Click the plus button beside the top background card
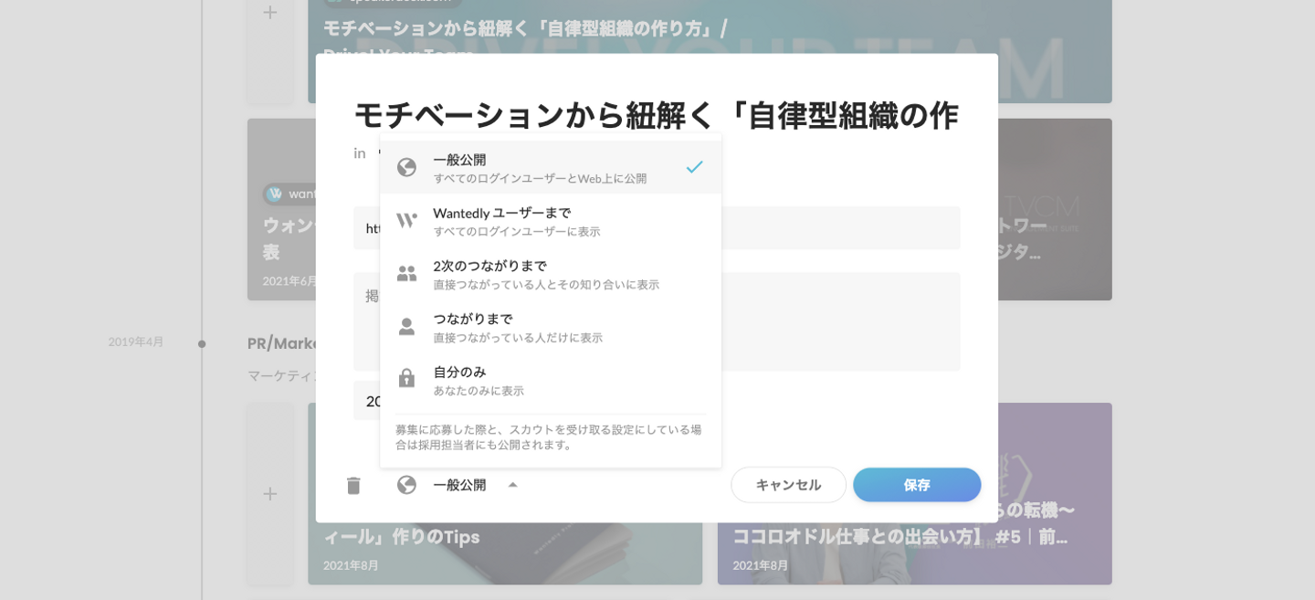 coord(270,13)
